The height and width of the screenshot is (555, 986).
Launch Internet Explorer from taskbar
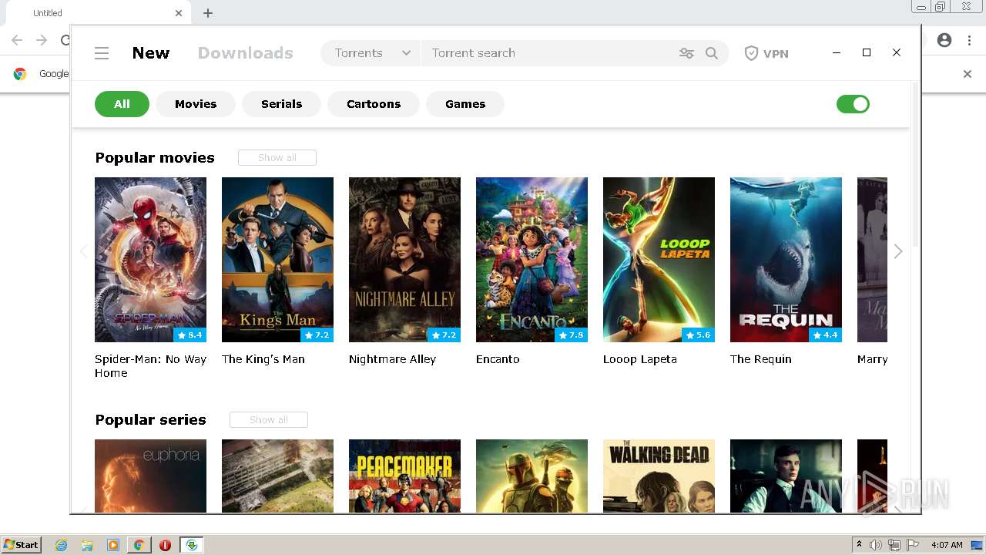coord(61,545)
